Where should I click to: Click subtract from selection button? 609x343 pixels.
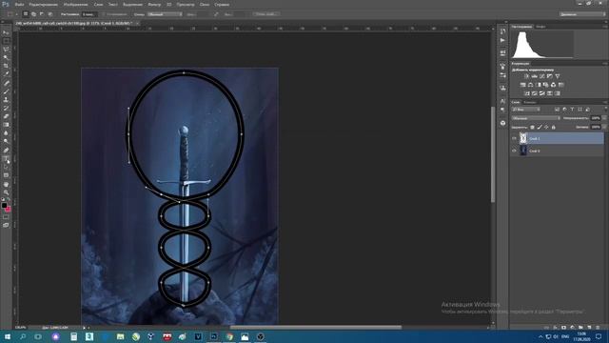(x=42, y=14)
